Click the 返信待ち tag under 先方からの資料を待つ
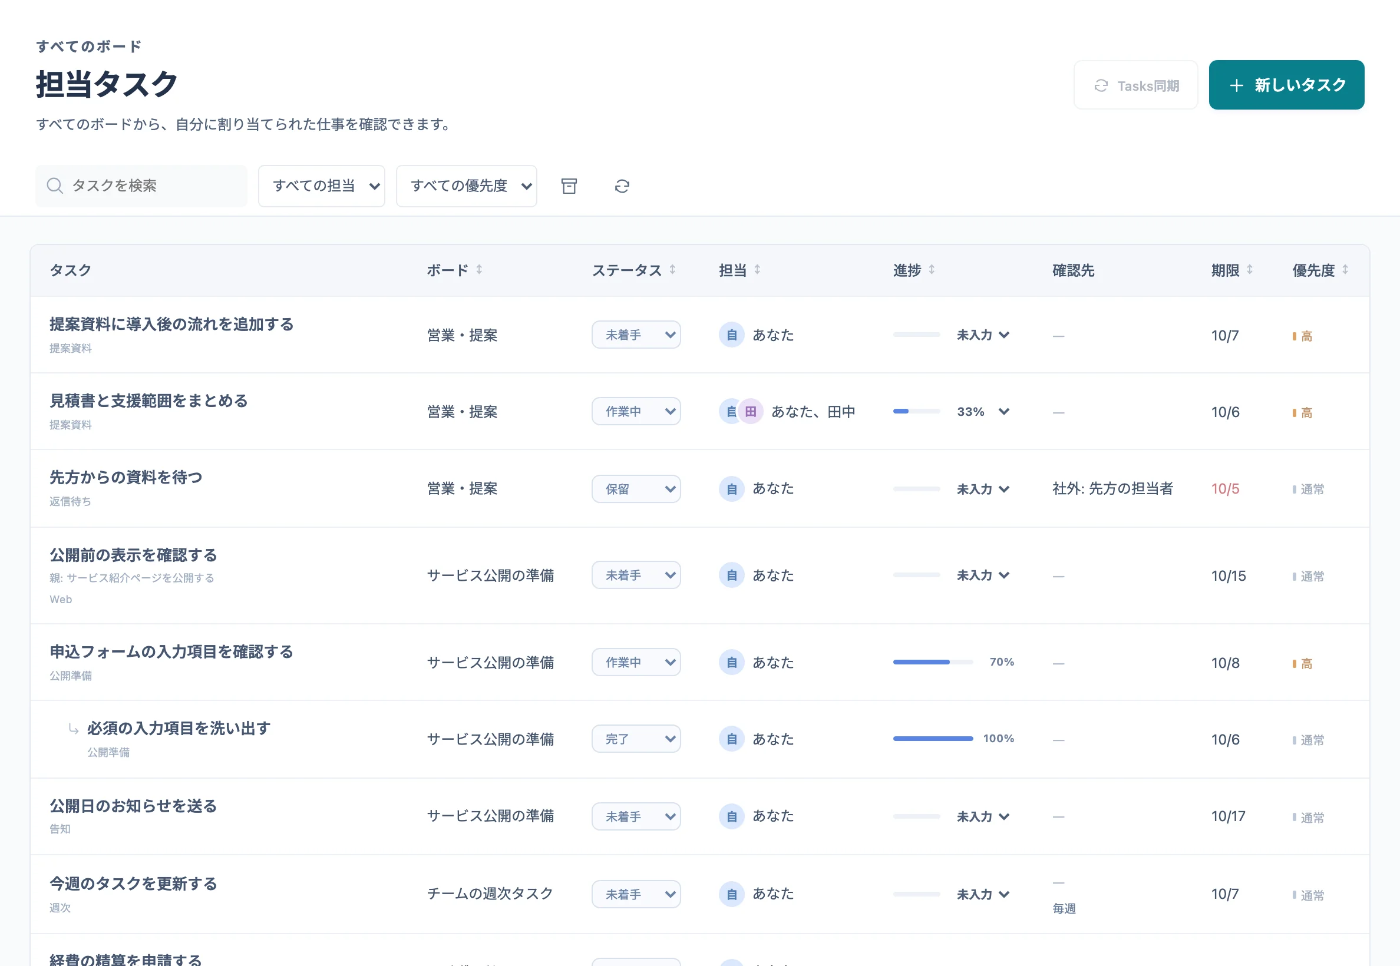Viewport: 1400px width, 966px height. [x=70, y=501]
